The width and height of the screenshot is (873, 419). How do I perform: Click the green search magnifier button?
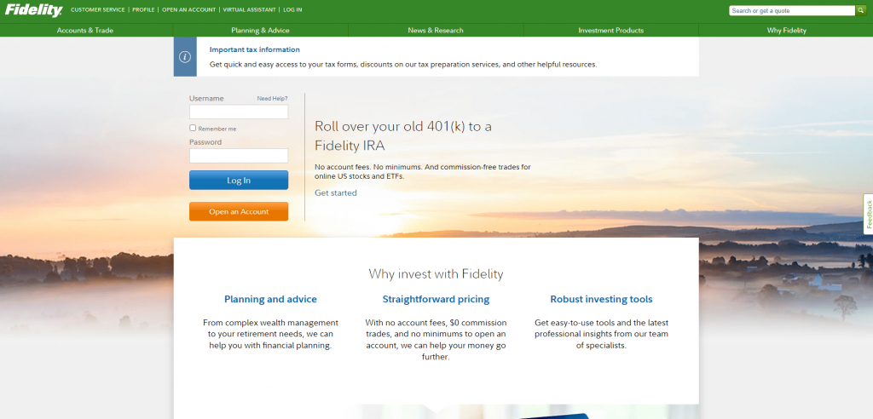[861, 10]
